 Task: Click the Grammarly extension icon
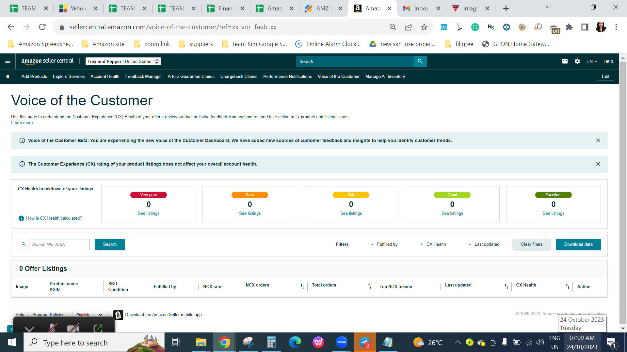(x=475, y=27)
